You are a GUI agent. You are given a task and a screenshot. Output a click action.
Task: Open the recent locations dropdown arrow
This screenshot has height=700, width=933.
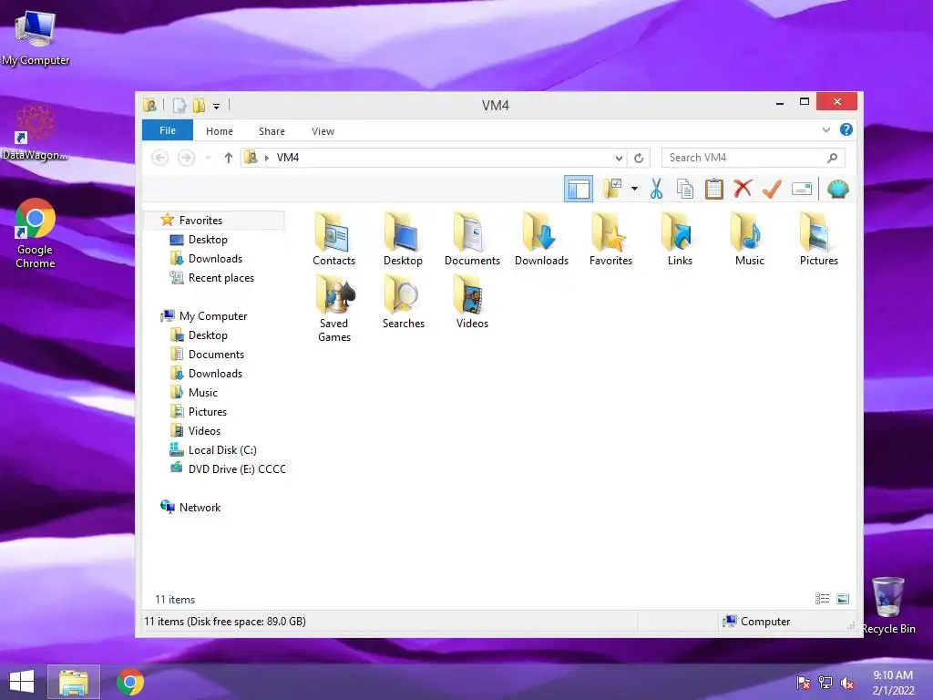click(208, 158)
